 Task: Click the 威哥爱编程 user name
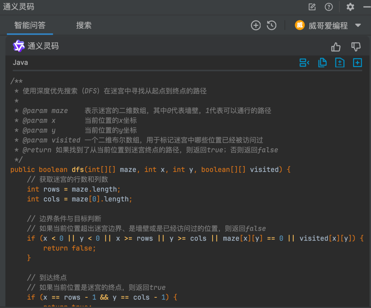tap(328, 25)
